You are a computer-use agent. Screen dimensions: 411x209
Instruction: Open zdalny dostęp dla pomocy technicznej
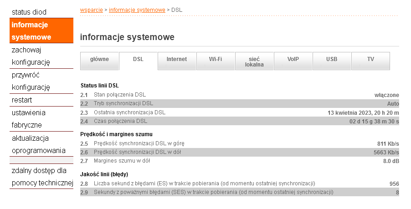tap(42, 177)
